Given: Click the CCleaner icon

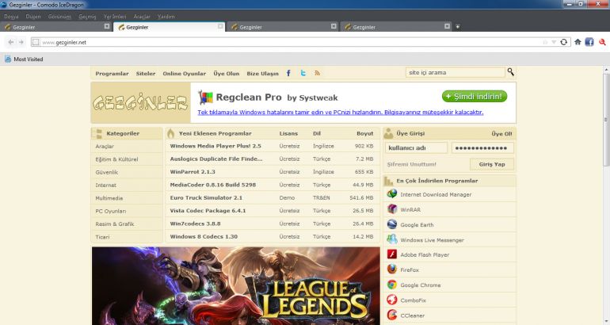Looking at the screenshot, I should [x=392, y=315].
